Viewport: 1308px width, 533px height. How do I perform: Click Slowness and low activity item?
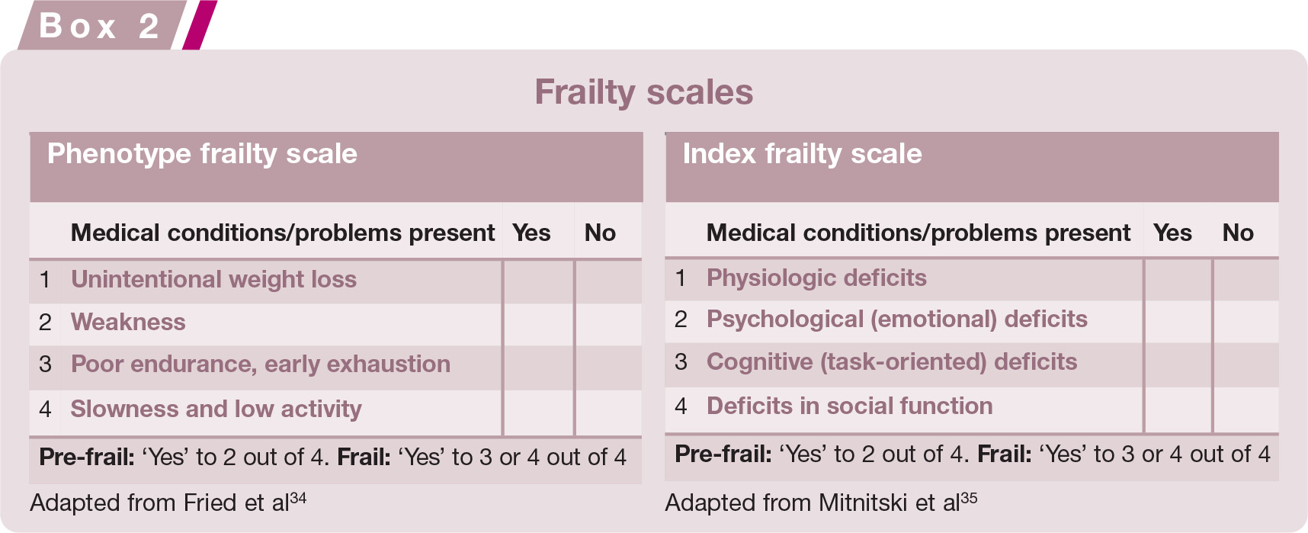pyautogui.click(x=216, y=409)
